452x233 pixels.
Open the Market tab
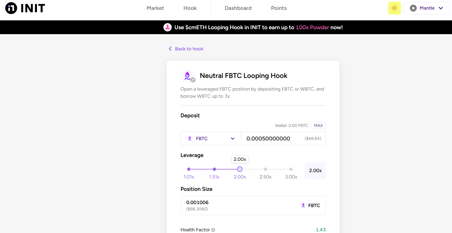(155, 8)
